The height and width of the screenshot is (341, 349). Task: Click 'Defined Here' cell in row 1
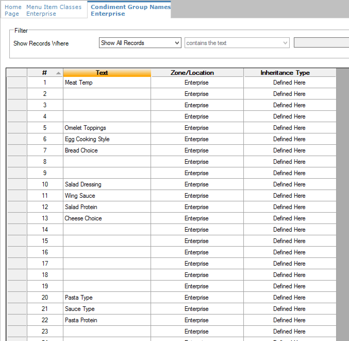tap(290, 83)
